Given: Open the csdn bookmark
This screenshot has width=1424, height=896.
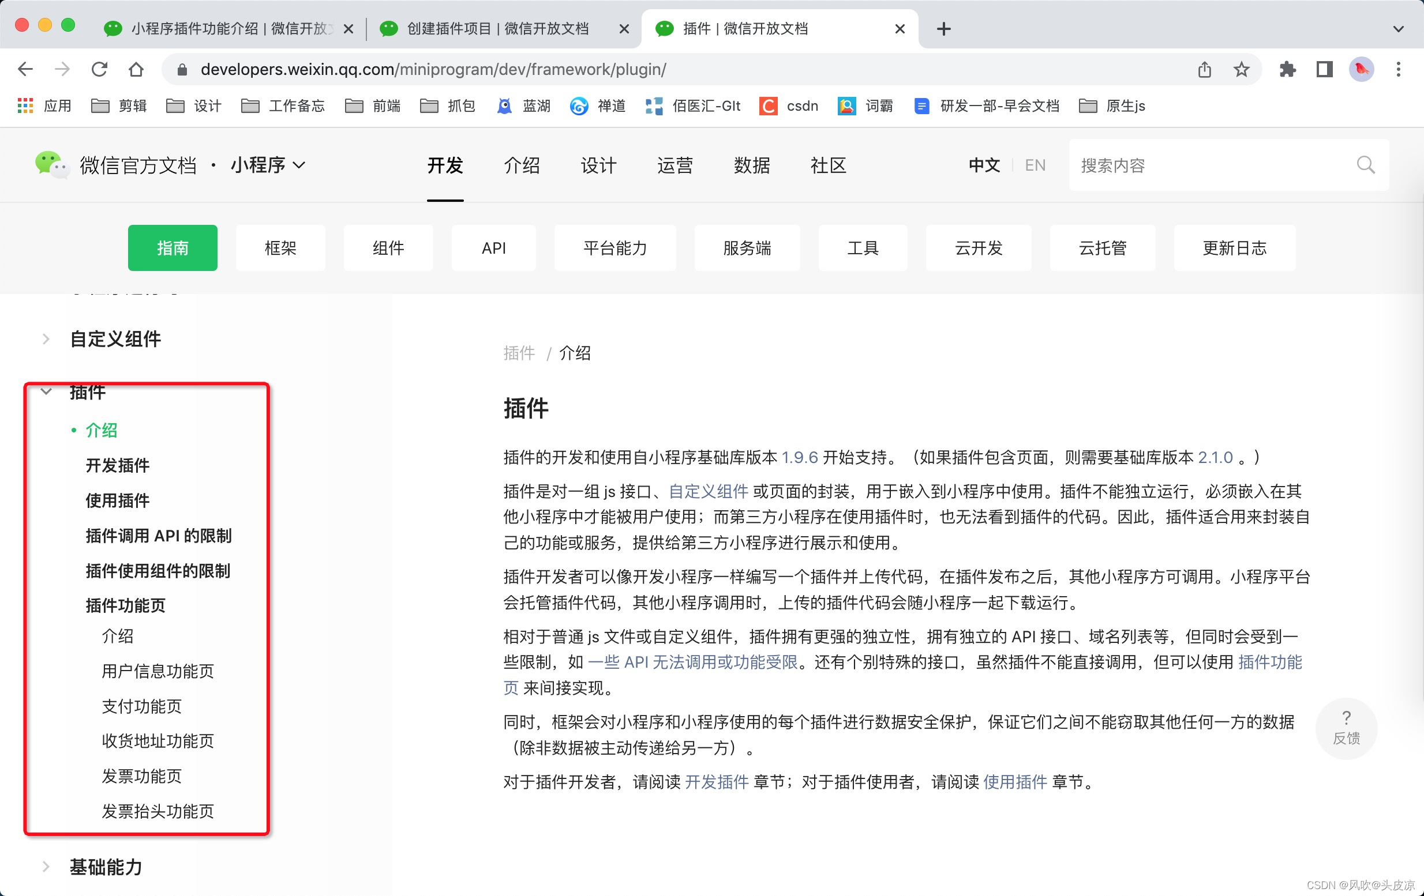Looking at the screenshot, I should (789, 106).
